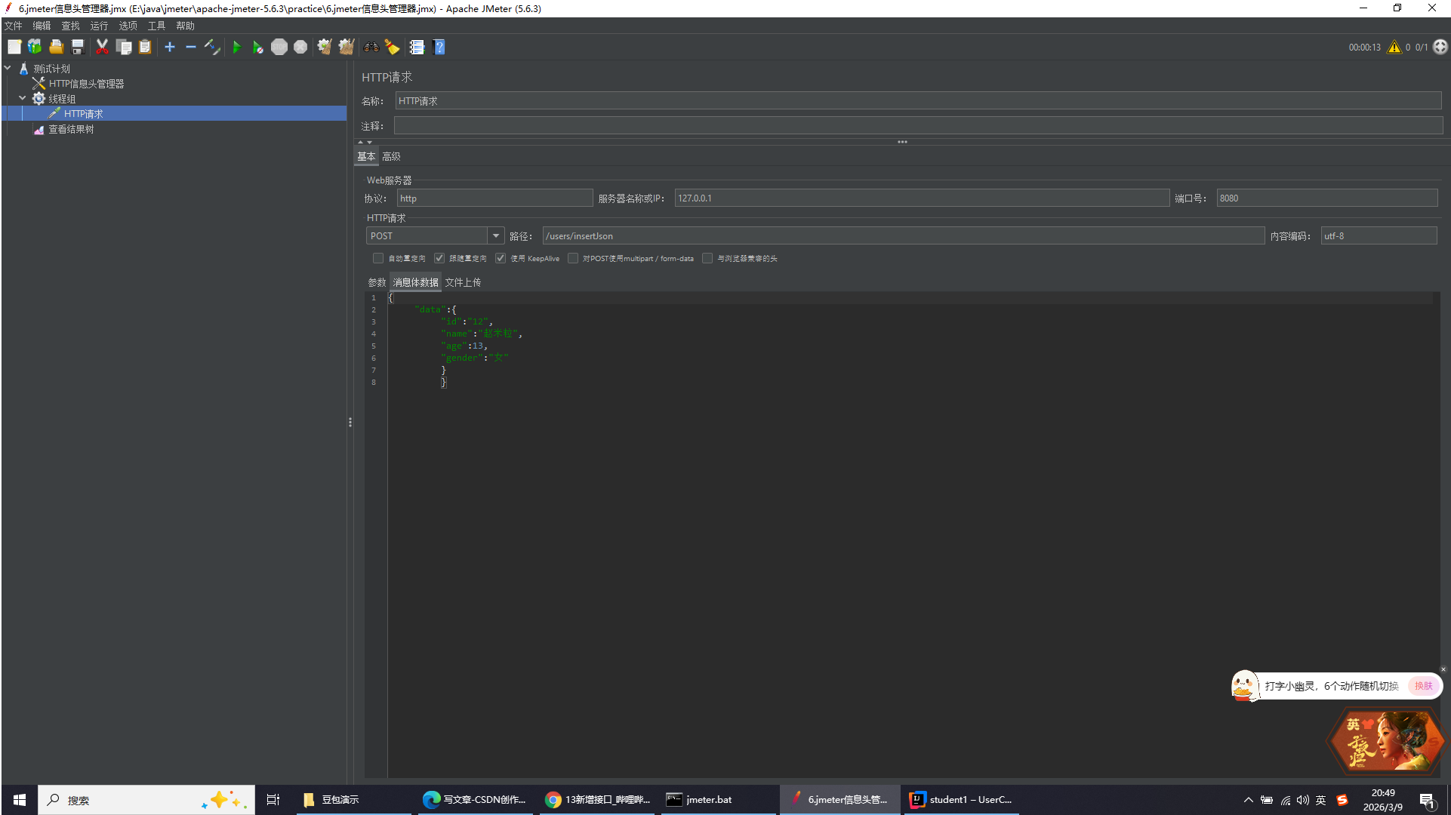Click the Function Helper list icon
This screenshot has height=815, width=1451.
point(417,47)
